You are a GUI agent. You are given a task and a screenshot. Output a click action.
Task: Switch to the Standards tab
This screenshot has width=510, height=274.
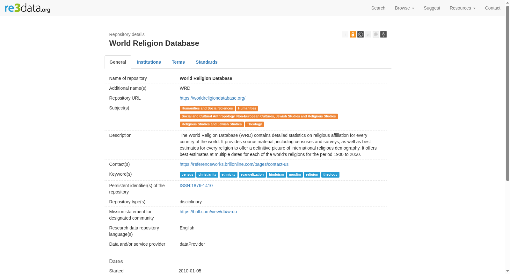(x=207, y=62)
